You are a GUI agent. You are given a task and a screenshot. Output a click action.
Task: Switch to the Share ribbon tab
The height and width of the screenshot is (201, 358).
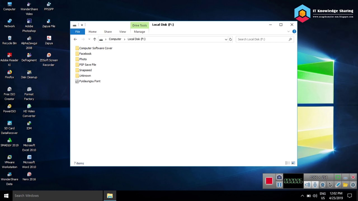(x=108, y=32)
